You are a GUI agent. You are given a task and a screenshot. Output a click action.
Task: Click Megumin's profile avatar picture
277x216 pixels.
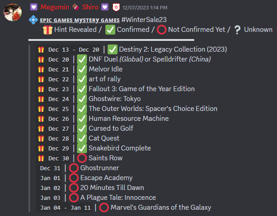(13, 12)
